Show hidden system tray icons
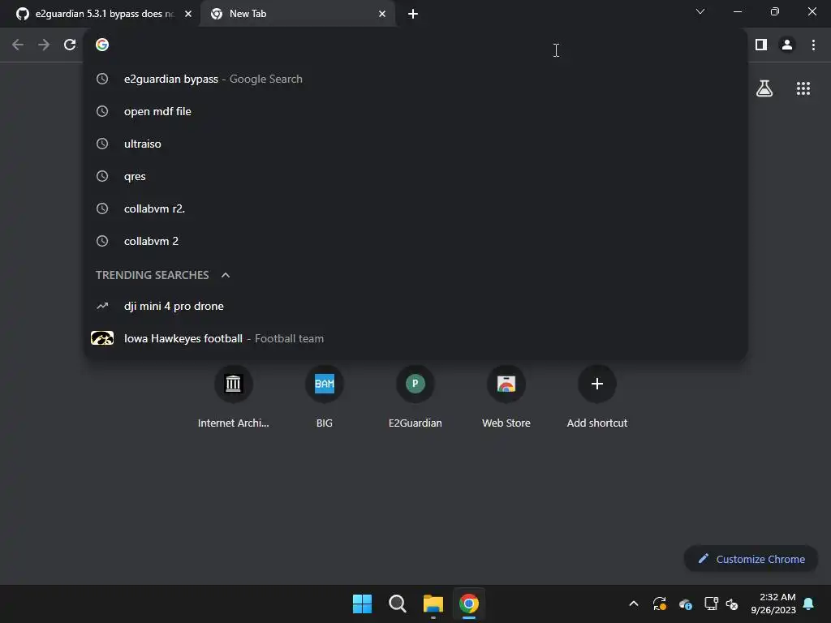831x623 pixels. point(633,604)
